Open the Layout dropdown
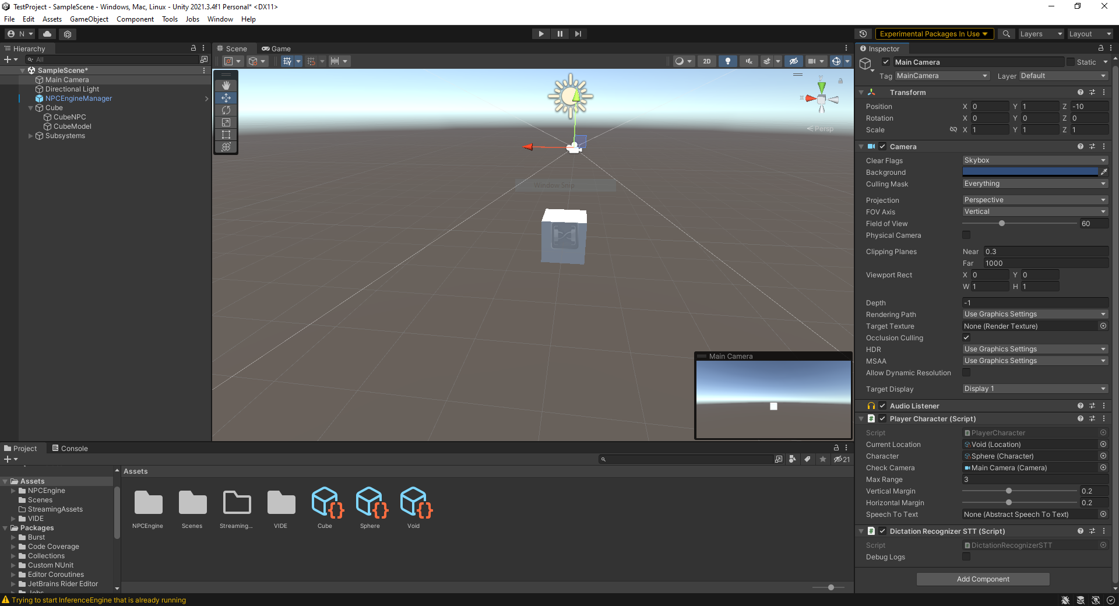 [1090, 34]
